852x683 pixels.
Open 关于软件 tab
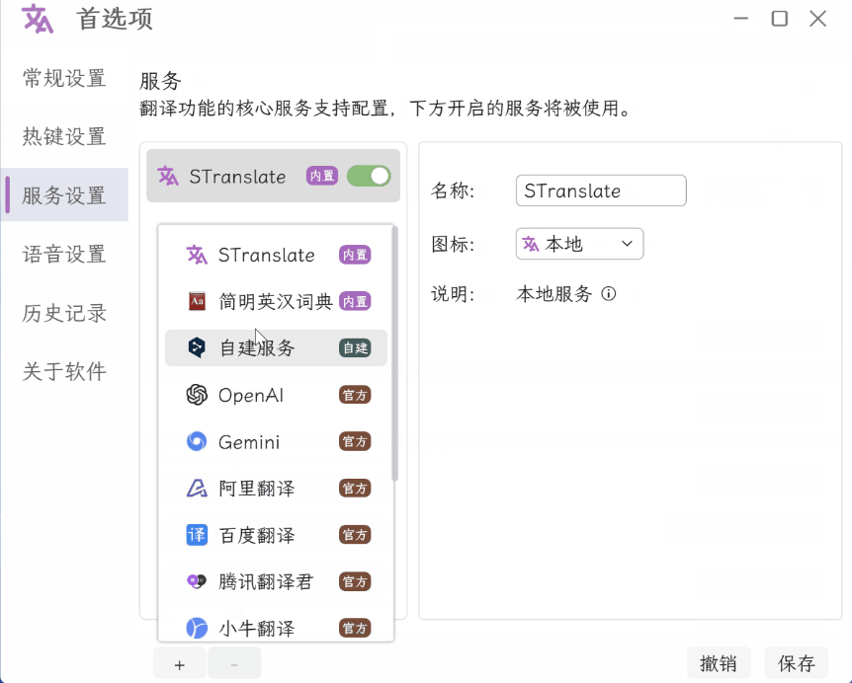(x=64, y=371)
